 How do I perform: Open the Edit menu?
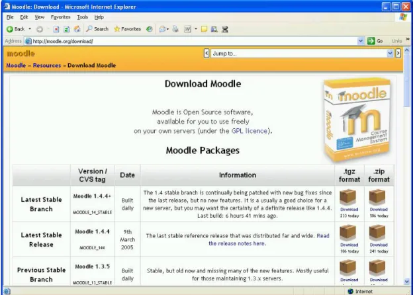coord(24,17)
